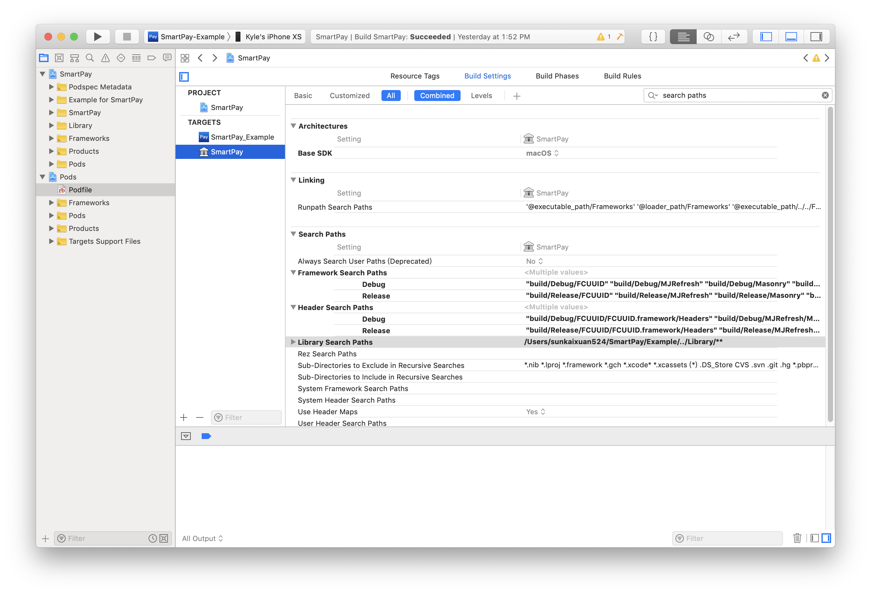Collapse the Architectures section
871x595 pixels.
pos(293,126)
